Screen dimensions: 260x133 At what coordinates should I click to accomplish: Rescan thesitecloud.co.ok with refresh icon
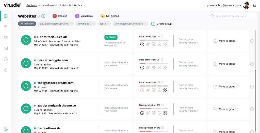[26, 40]
